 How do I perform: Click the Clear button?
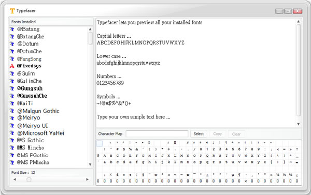(236, 134)
